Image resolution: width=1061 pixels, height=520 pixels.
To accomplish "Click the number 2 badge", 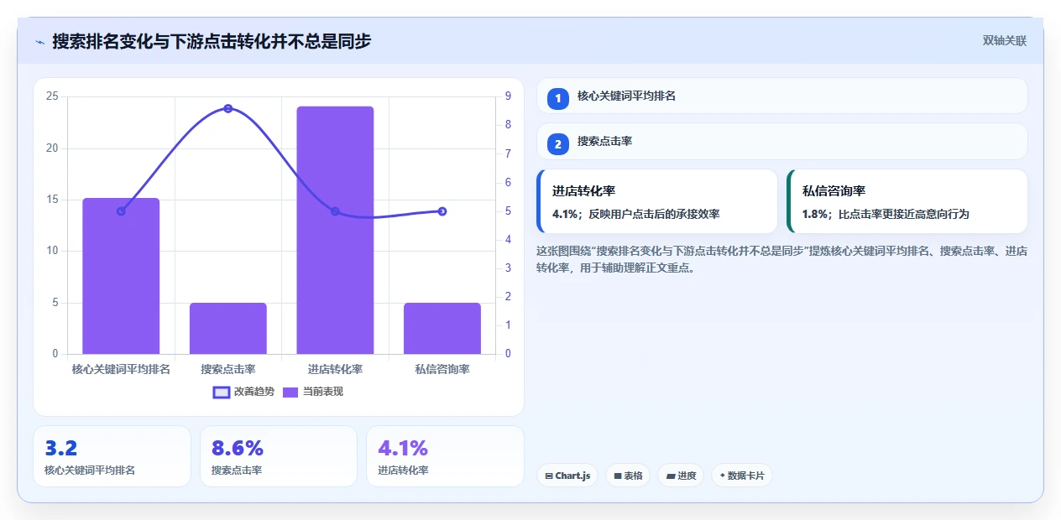I will coord(558,143).
